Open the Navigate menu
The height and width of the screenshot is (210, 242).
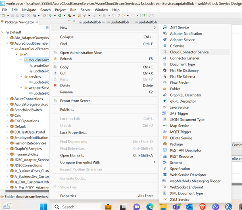coord(29,10)
